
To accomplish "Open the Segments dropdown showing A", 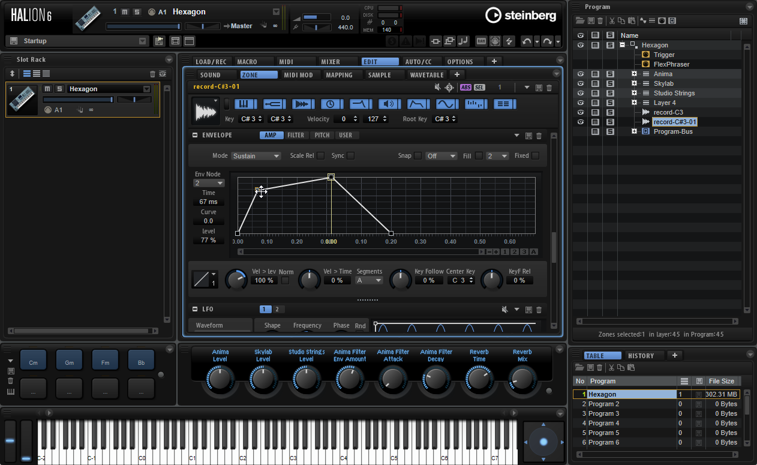I will tap(370, 280).
